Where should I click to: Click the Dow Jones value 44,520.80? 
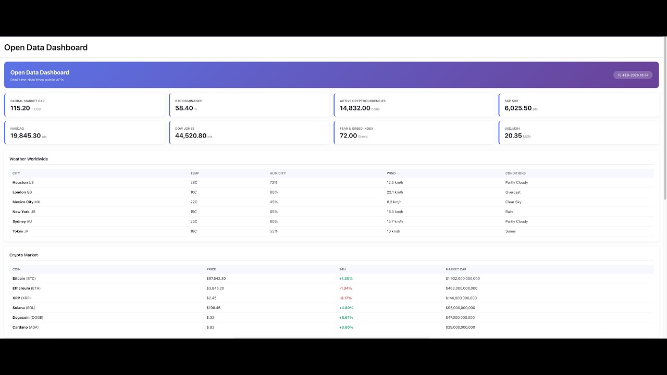pos(191,136)
